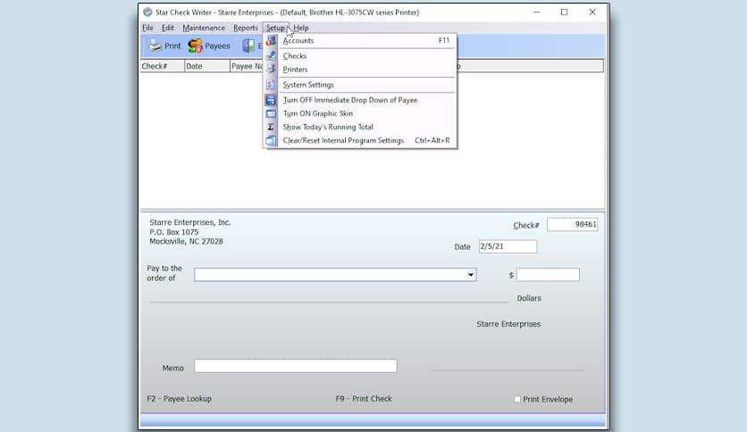The width and height of the screenshot is (747, 432).
Task: Click the Accounts menu item icon
Action: pos(271,40)
